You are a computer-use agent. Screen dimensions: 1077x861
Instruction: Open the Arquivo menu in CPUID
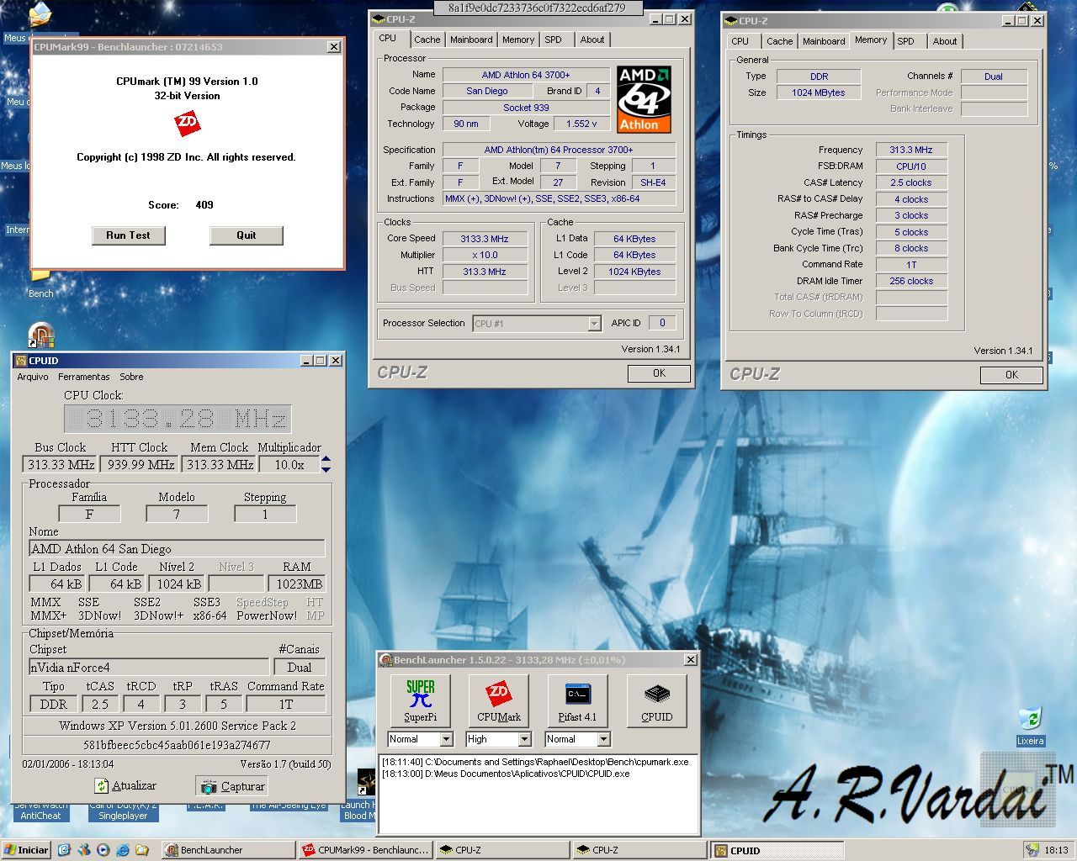click(33, 377)
